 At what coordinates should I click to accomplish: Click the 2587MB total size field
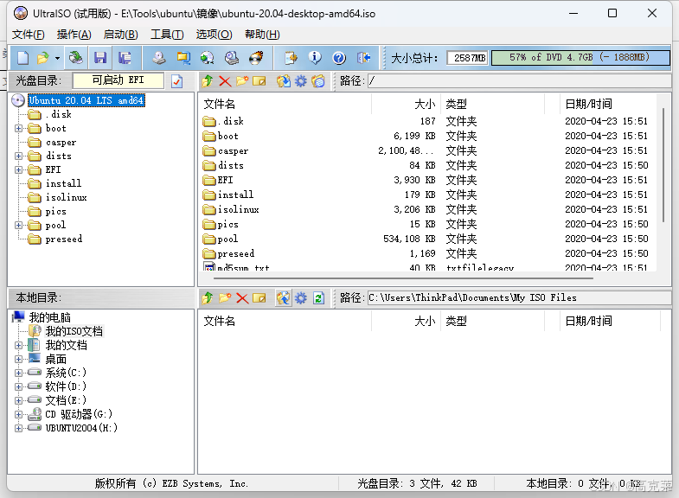pos(468,58)
